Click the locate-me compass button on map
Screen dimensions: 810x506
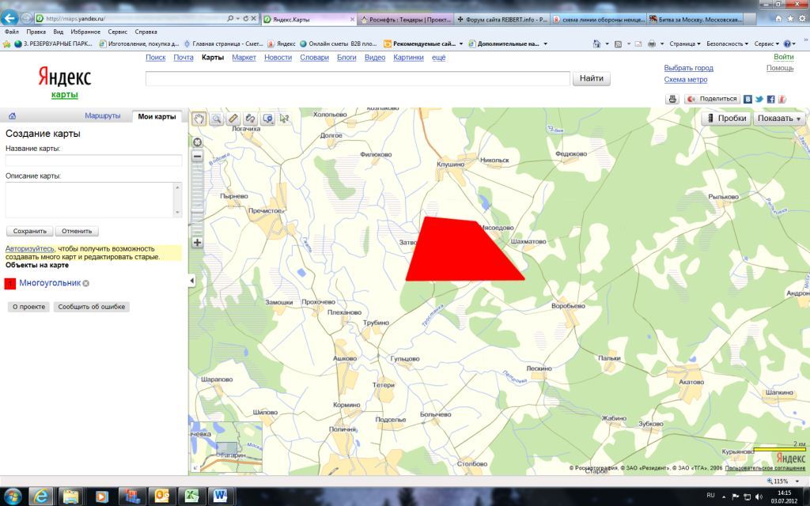[197, 142]
